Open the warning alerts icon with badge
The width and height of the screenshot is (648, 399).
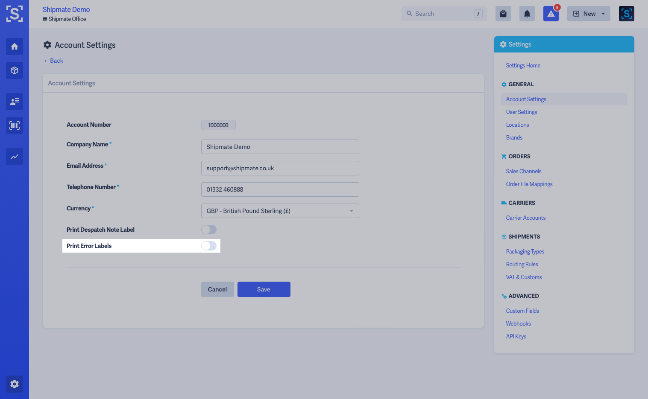(551, 14)
